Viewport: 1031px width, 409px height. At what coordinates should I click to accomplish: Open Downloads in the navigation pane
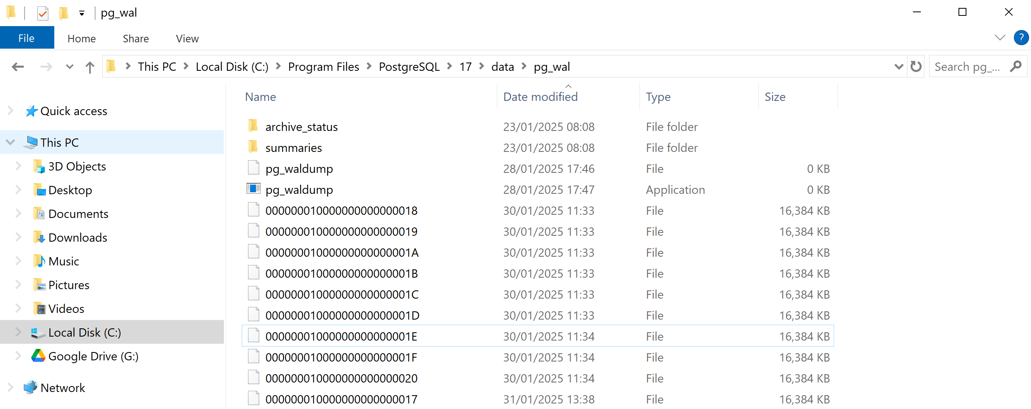(78, 238)
